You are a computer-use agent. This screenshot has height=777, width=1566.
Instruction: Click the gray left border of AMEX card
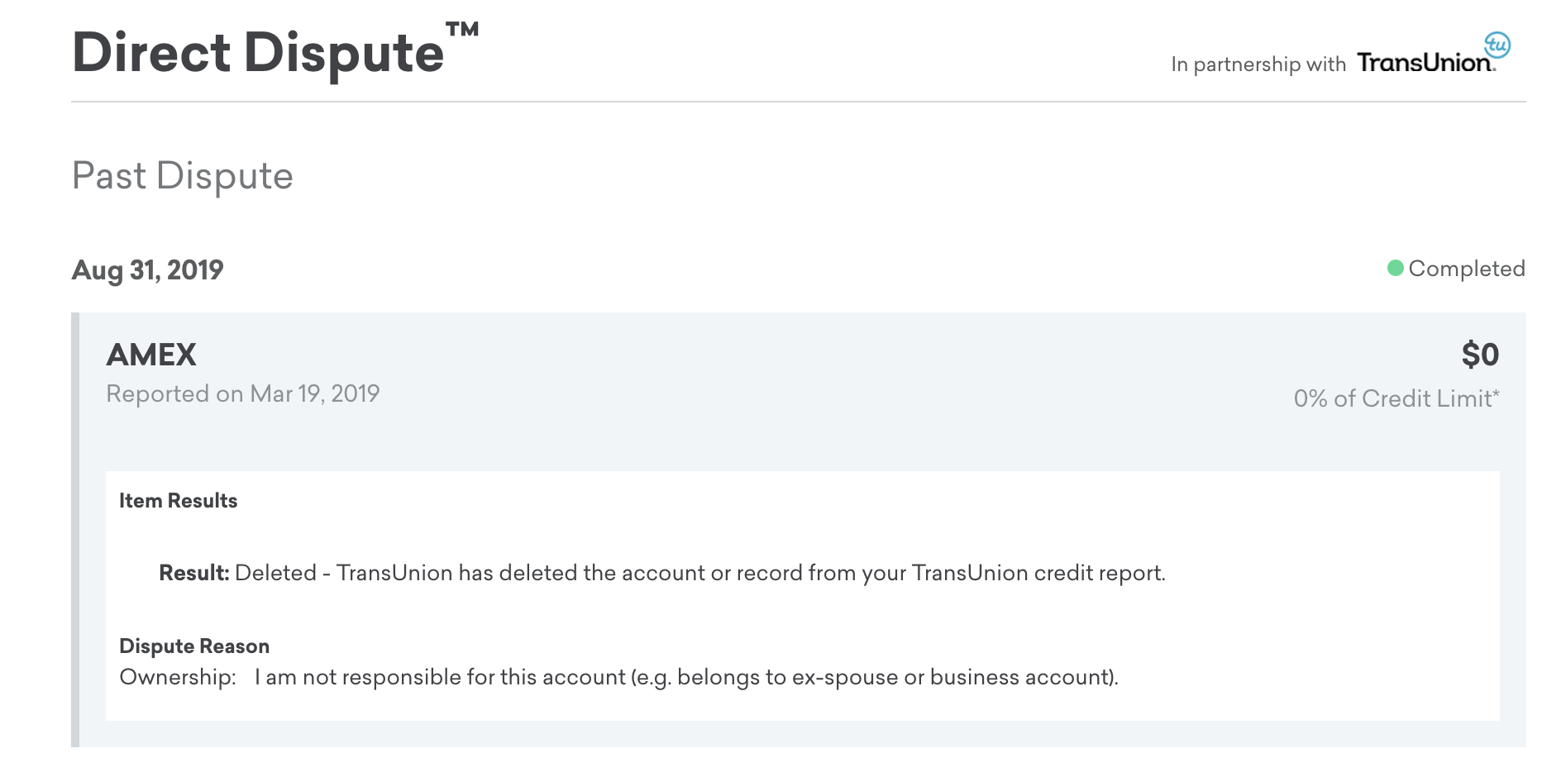pos(75,529)
